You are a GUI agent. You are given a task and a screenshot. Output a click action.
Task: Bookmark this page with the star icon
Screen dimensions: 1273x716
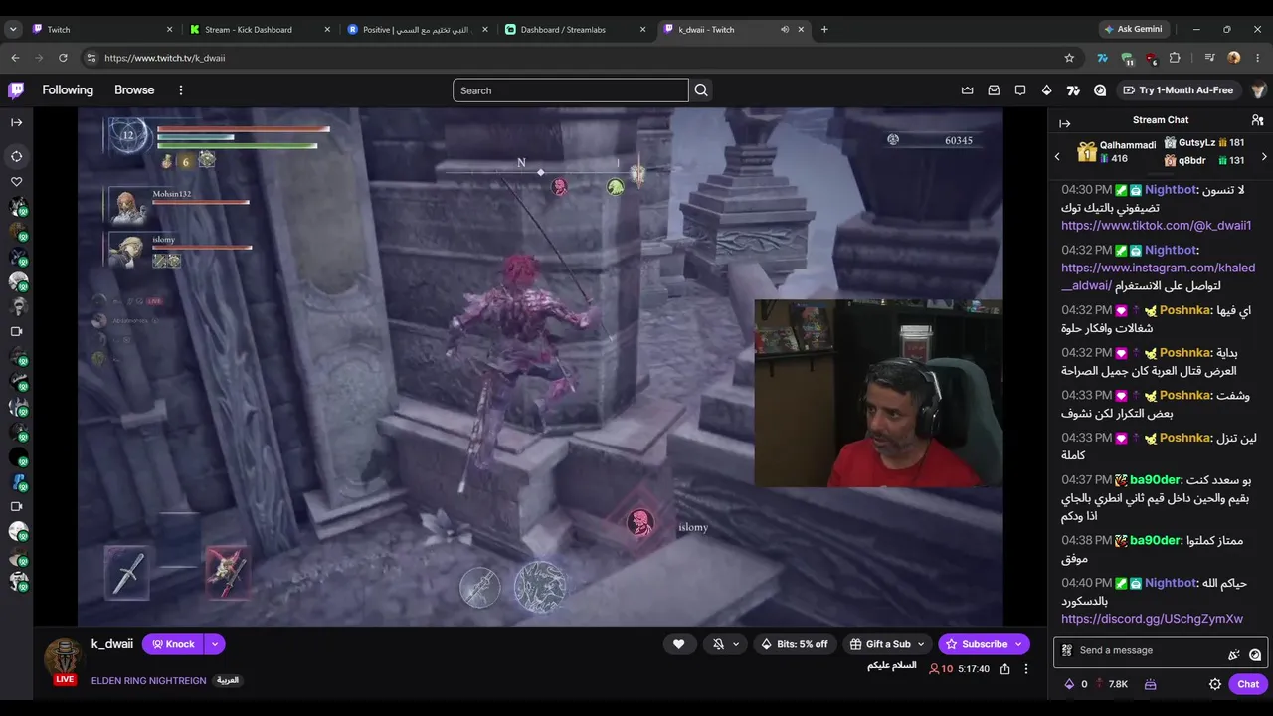pos(1069,58)
